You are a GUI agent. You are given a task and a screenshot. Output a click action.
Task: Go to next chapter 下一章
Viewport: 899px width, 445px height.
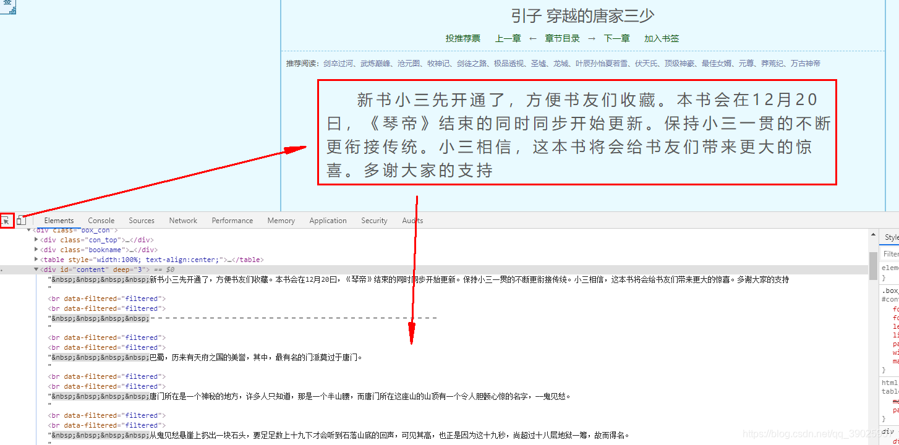point(617,38)
